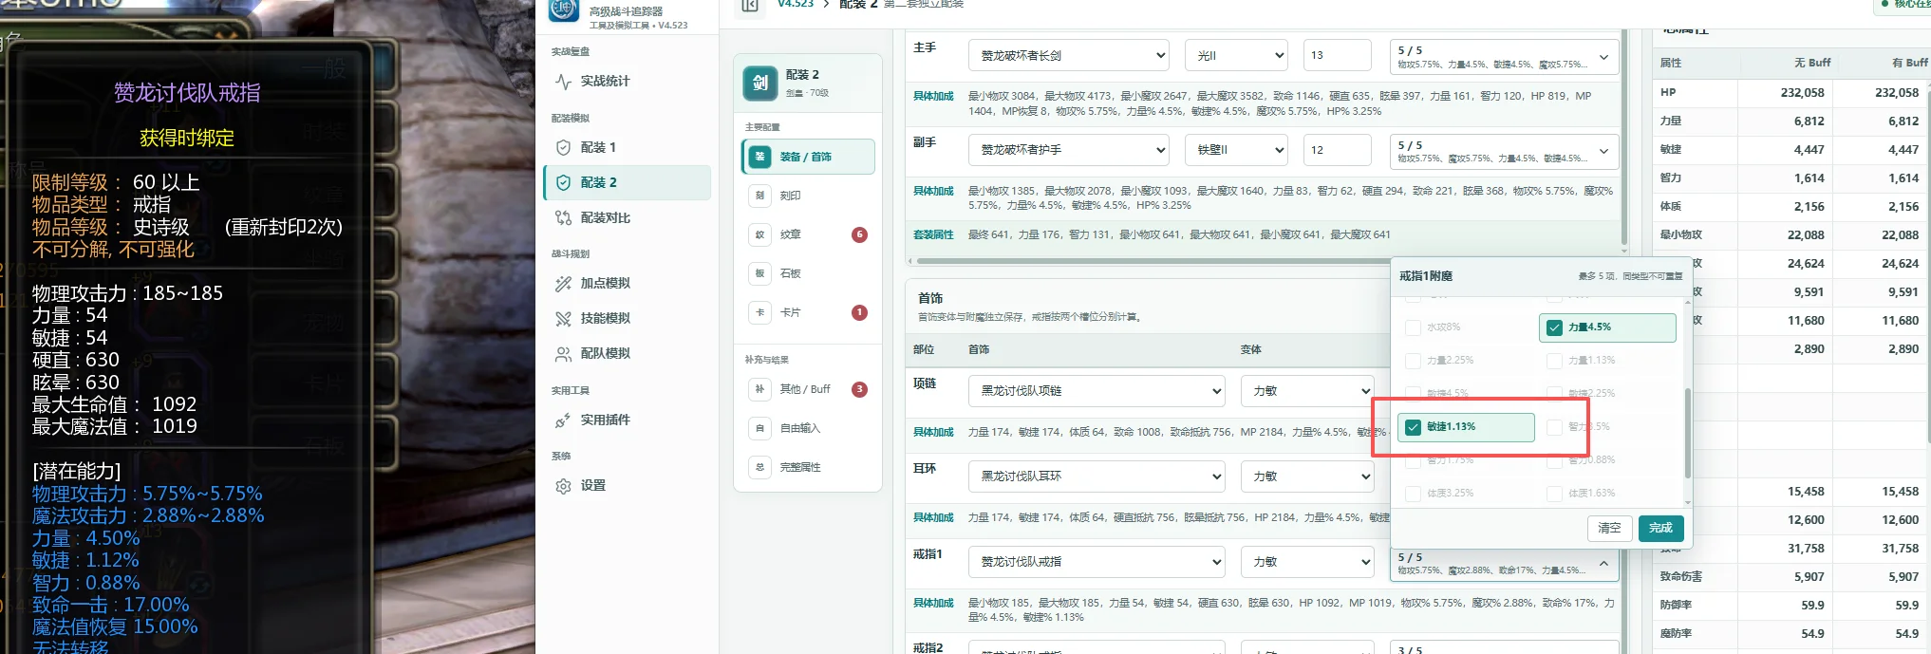Toggle the 水攻8% checkbox
The image size is (1931, 654).
point(1413,327)
